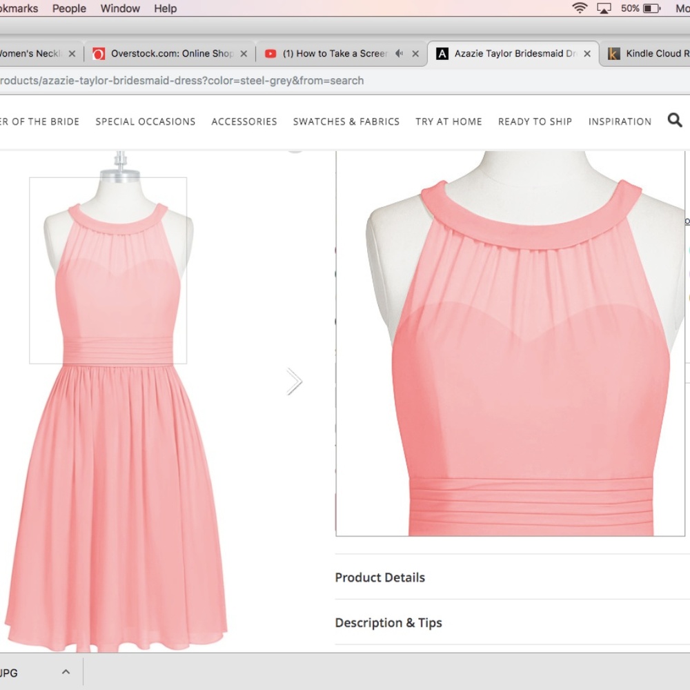Click the zoomed dress preview image

click(x=511, y=343)
